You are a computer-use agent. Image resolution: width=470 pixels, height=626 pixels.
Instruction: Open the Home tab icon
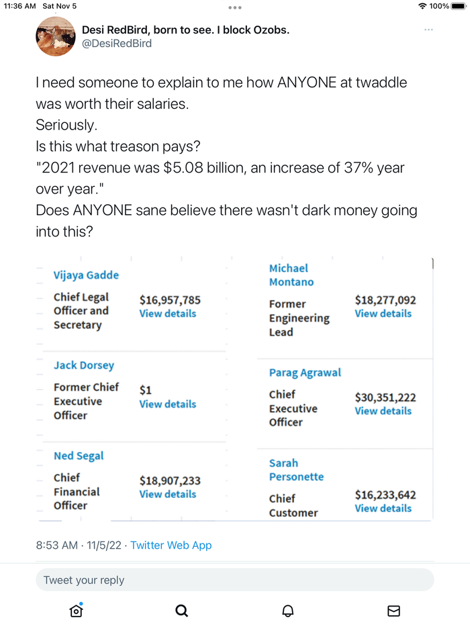pos(76,611)
